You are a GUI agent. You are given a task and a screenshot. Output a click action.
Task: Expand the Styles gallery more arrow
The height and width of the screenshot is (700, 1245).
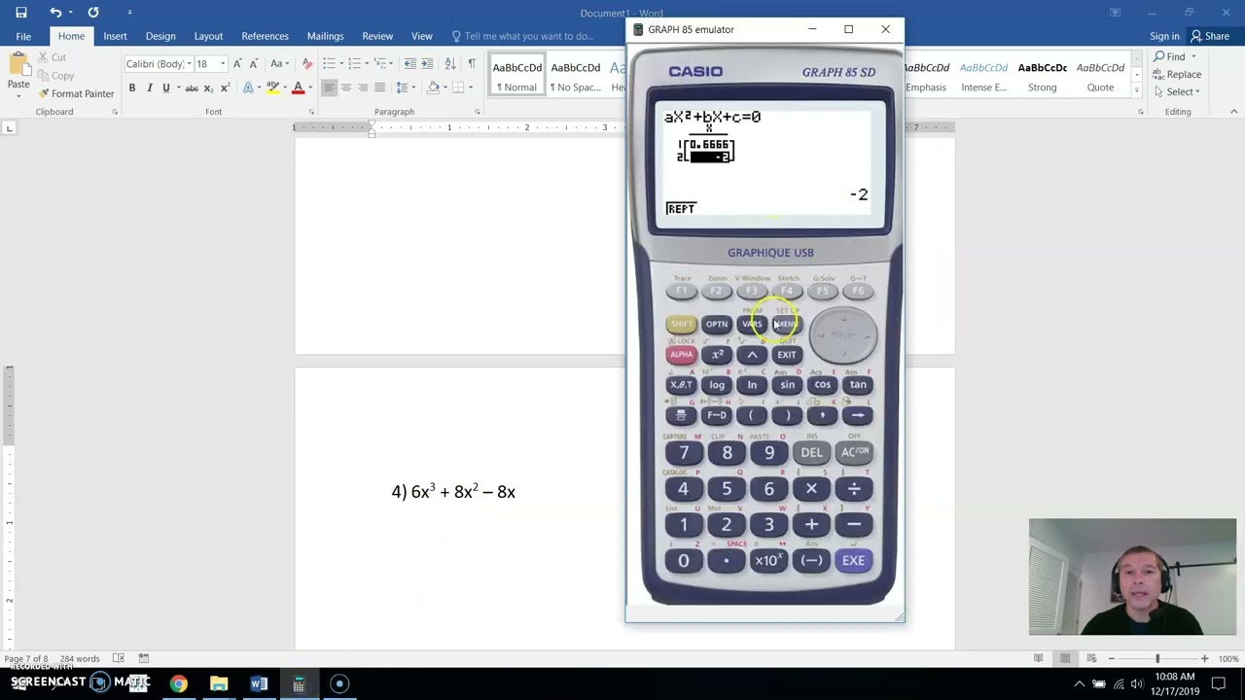click(1137, 92)
